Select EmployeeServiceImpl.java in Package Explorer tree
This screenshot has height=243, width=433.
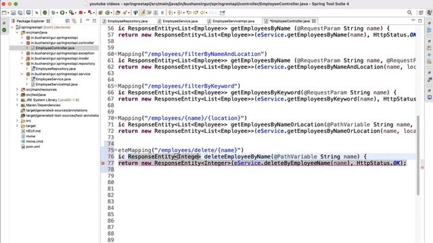click(57, 84)
